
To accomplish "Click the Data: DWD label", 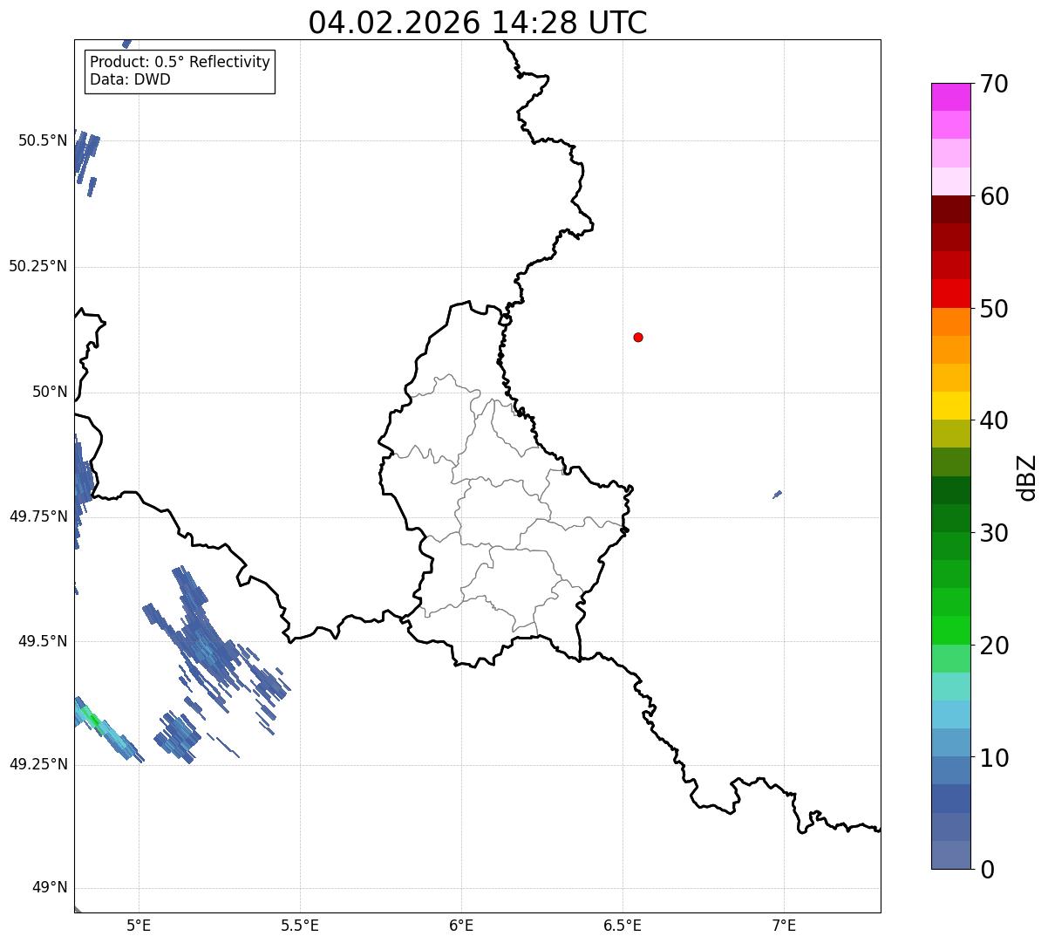I will (x=130, y=80).
